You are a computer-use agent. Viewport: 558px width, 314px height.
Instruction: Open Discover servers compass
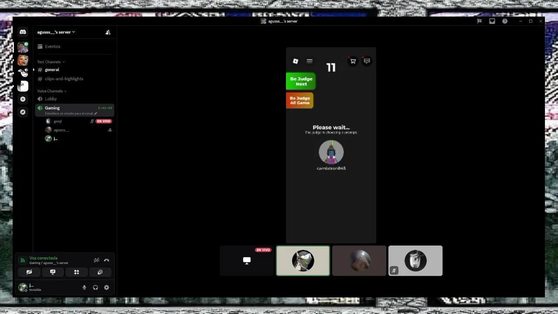pos(23,112)
